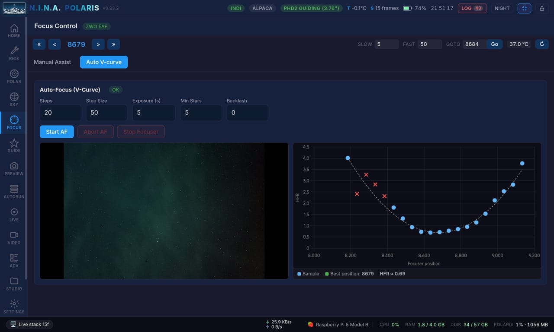Click the Step Size input field
This screenshot has height=332, width=554.
click(x=106, y=113)
